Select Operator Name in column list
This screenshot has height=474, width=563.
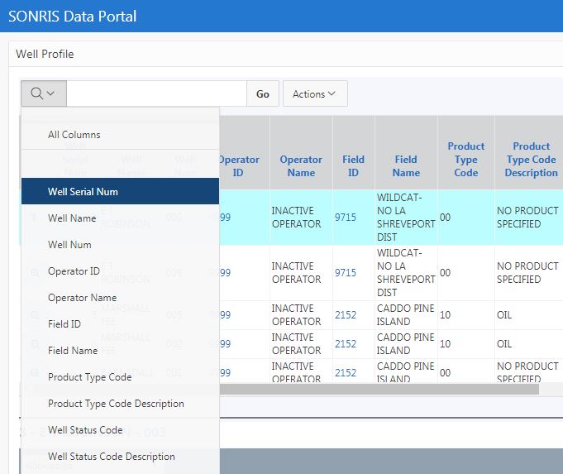click(x=82, y=298)
